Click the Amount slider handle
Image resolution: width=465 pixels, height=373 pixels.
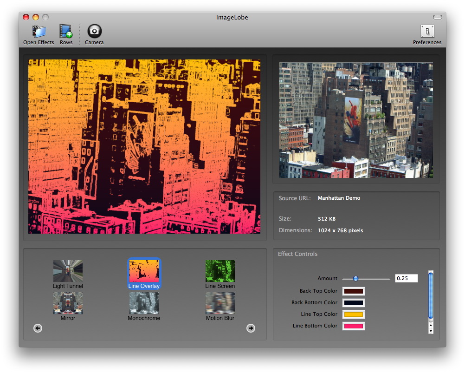355,279
